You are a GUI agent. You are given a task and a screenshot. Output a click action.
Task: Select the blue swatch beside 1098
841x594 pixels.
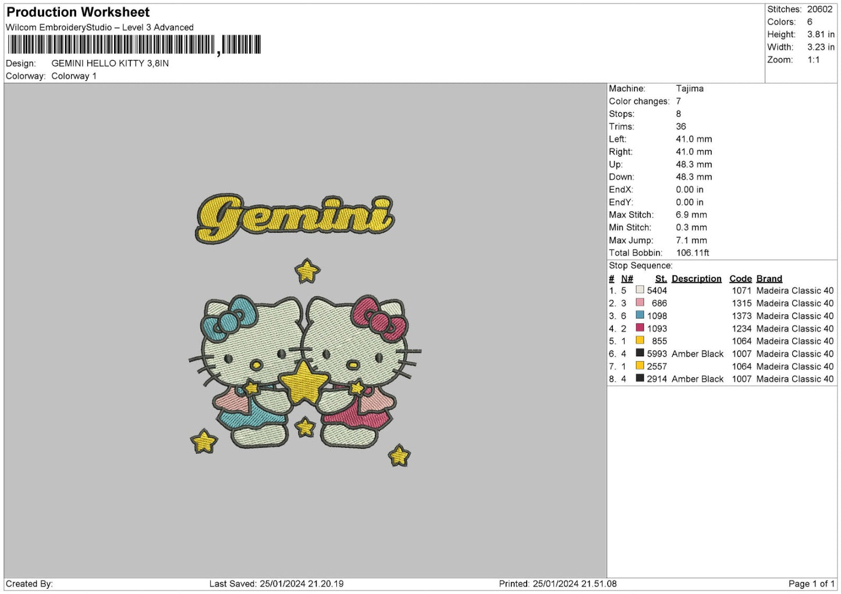(640, 315)
